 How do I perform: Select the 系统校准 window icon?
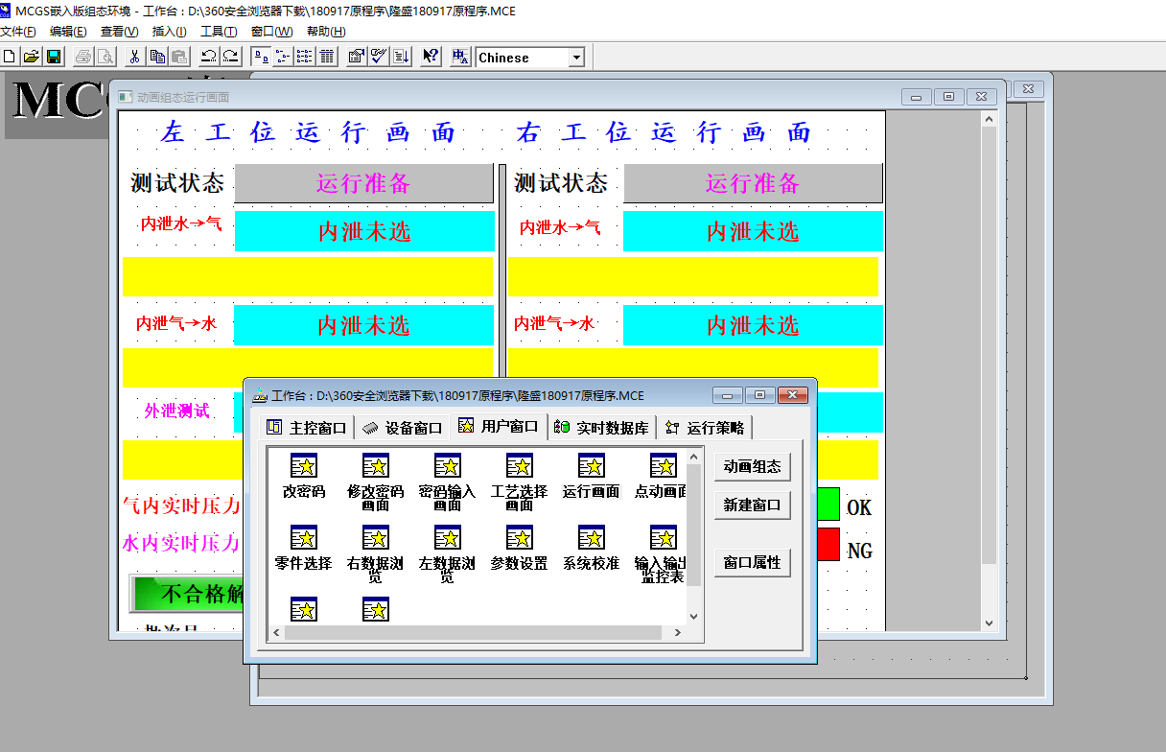click(x=591, y=539)
